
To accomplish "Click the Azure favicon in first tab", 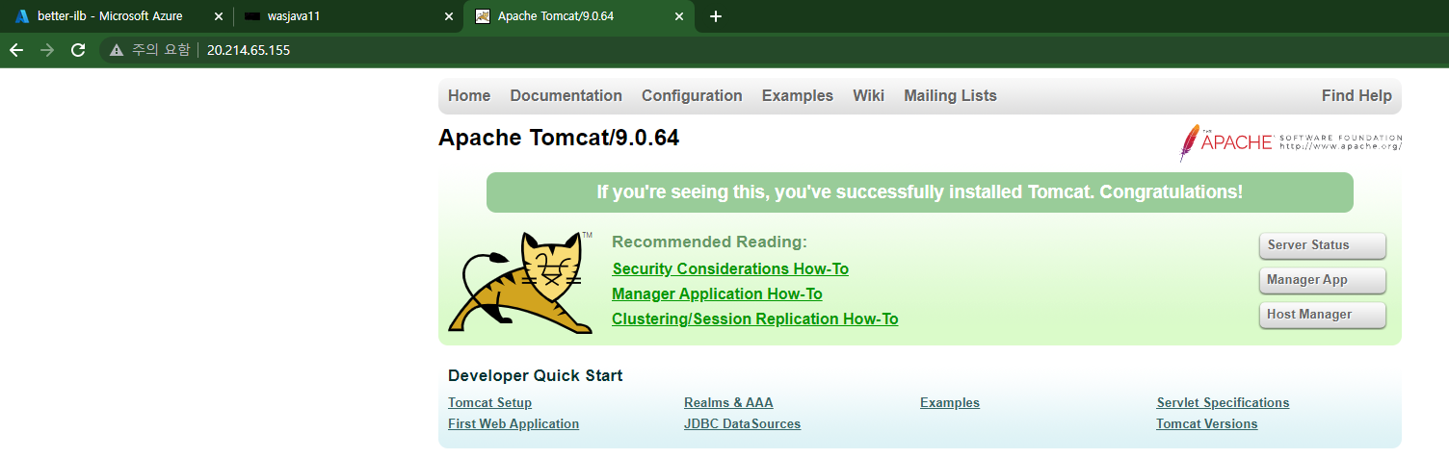I will 22,16.
